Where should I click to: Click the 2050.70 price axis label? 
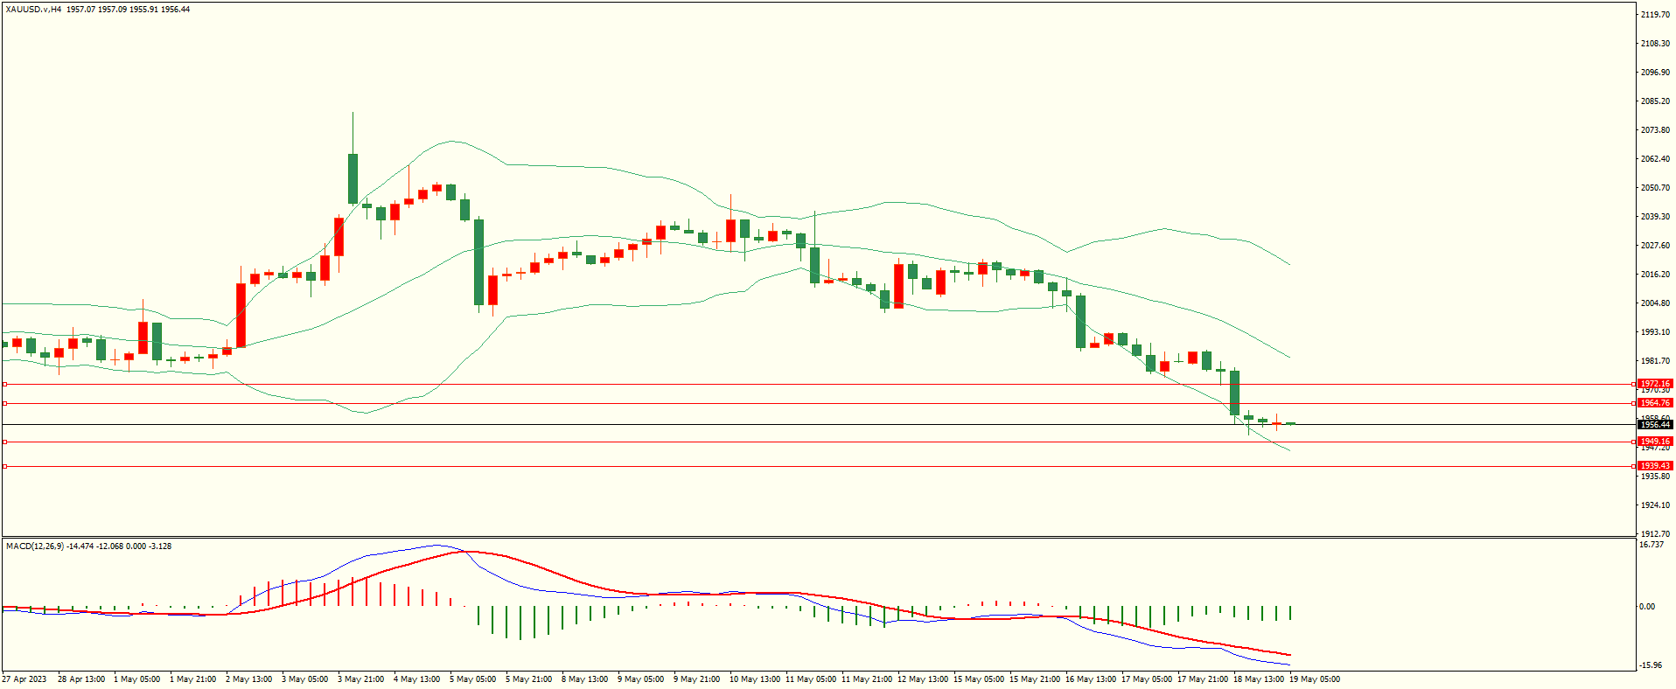tap(1655, 188)
